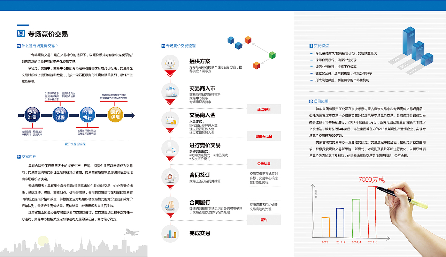Click the small icon before 什么是专场竞价交易？

pyautogui.click(x=19, y=46)
